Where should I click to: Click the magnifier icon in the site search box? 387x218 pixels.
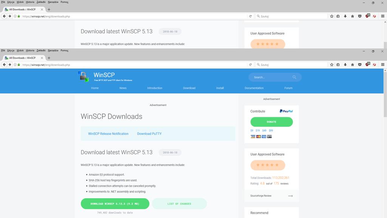tap(294, 77)
